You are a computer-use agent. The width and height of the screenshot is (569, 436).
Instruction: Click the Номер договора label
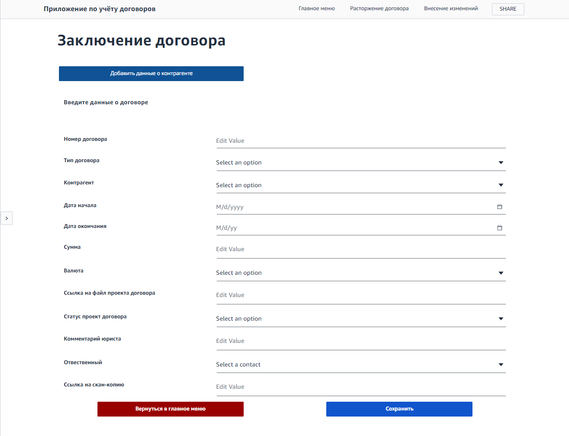point(85,139)
